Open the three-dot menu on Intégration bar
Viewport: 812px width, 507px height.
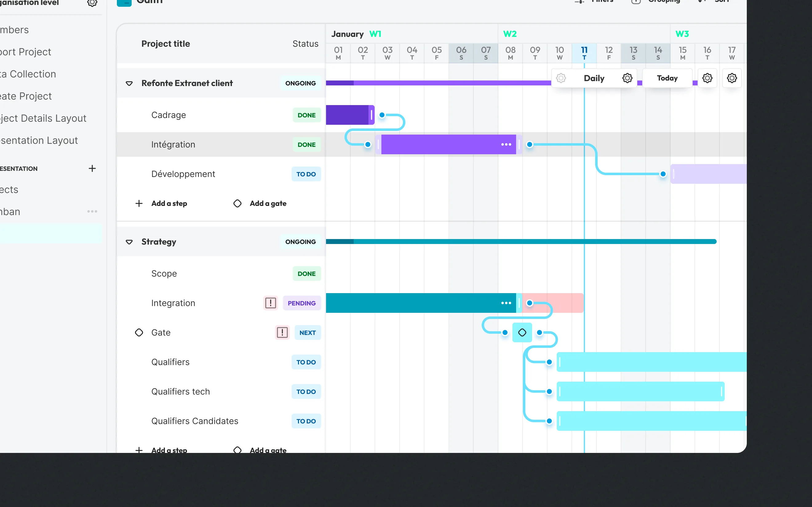506,144
